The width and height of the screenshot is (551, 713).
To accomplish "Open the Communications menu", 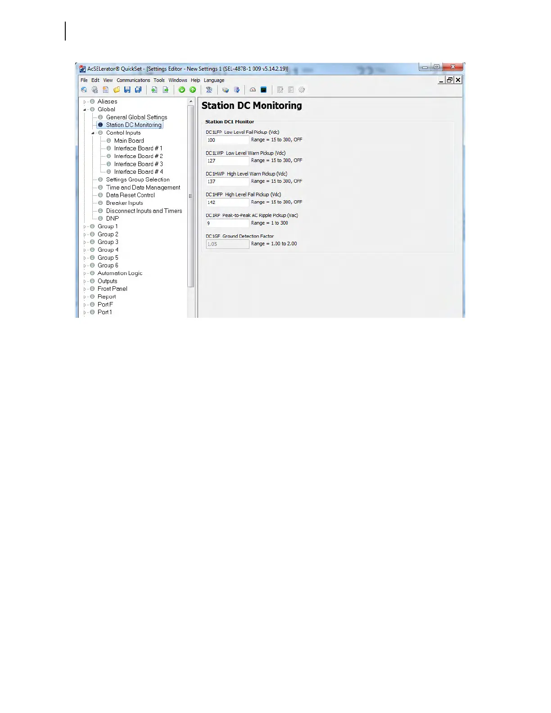I will (133, 80).
